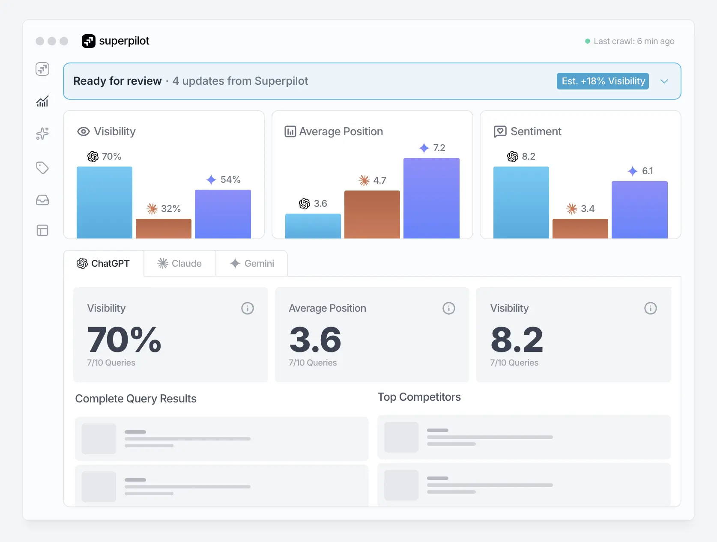Open the analytics chart icon in sidebar
The image size is (717, 542).
[42, 101]
